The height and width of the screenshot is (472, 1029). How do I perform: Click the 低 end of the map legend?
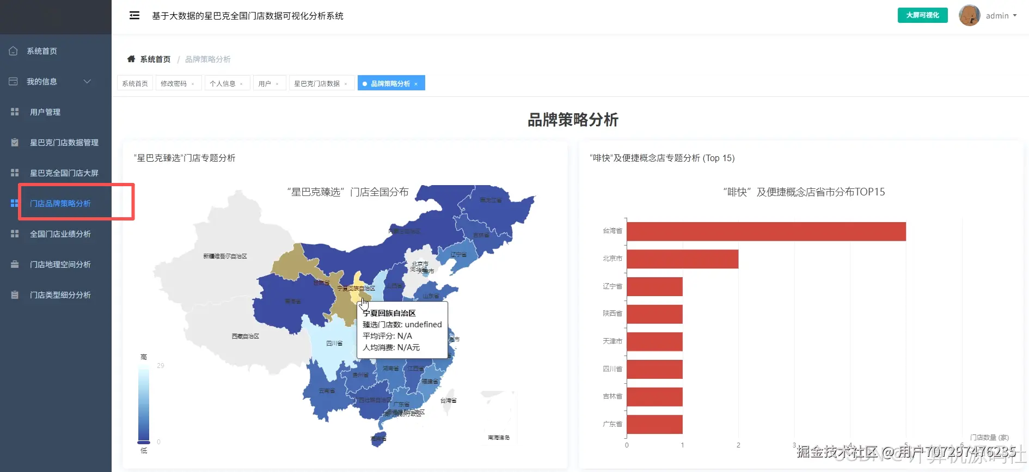pyautogui.click(x=144, y=450)
